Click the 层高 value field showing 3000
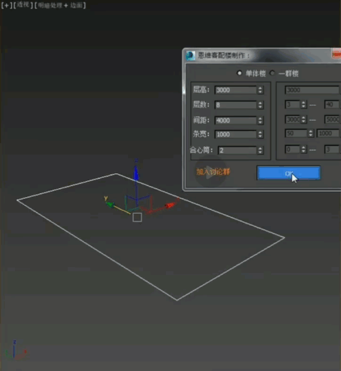 click(236, 90)
